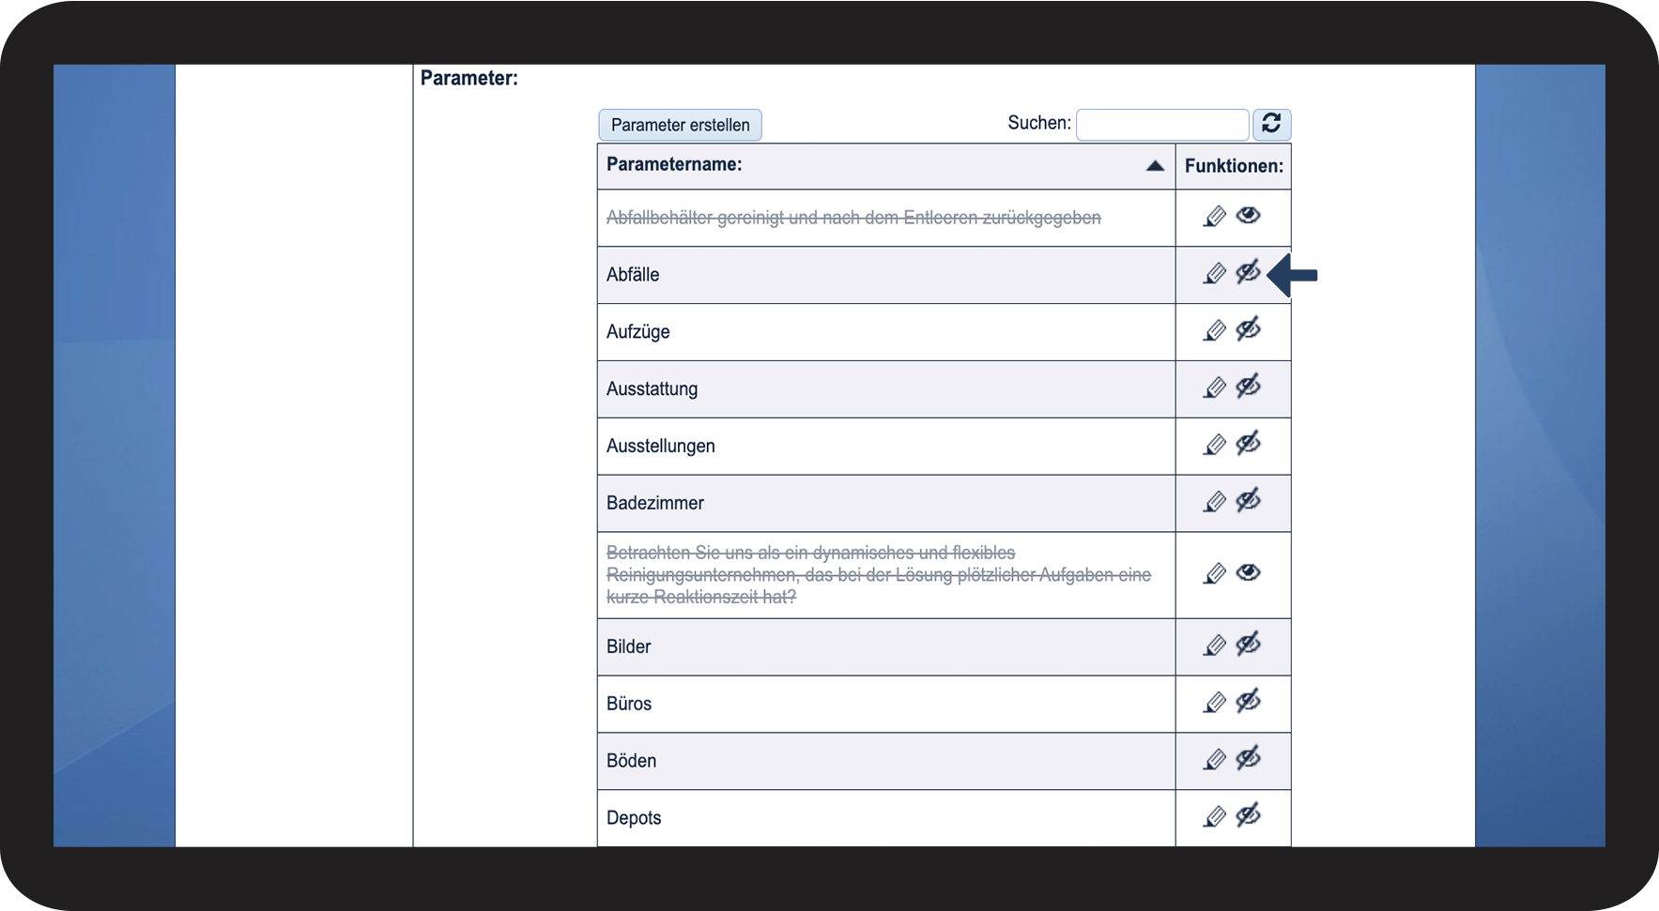Edit the strikethrough Abfallbehälter parameter
This screenshot has height=911, width=1659.
[1214, 217]
